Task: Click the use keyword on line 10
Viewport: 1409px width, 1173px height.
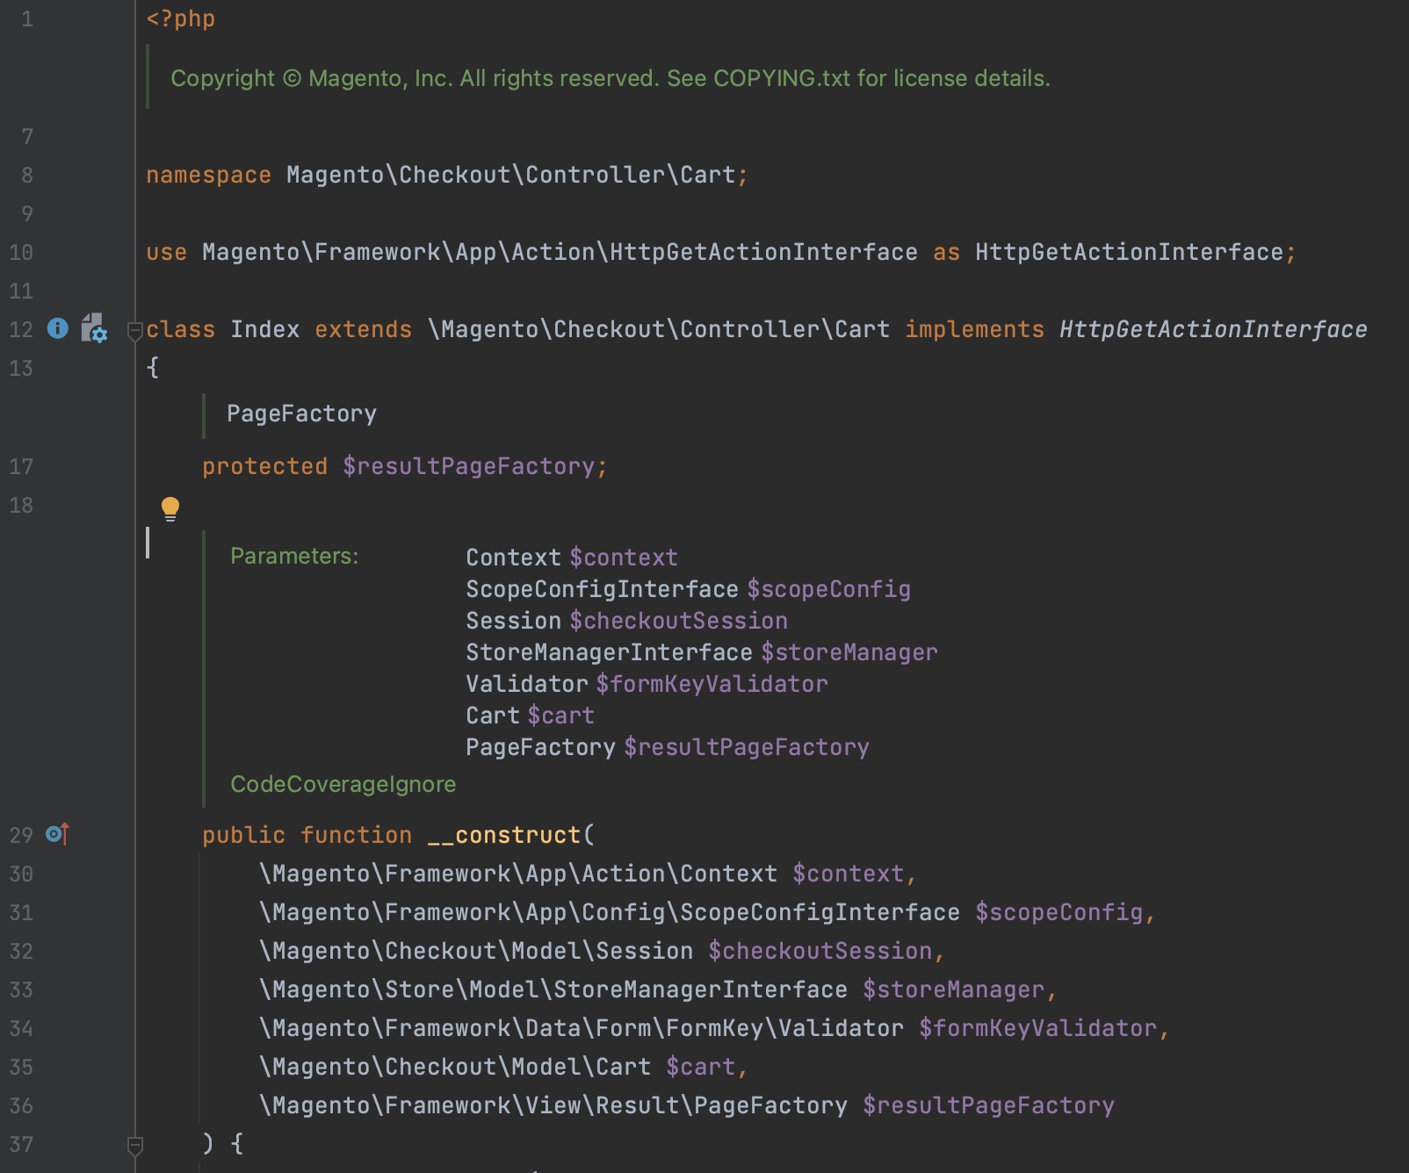Action: coord(166,252)
